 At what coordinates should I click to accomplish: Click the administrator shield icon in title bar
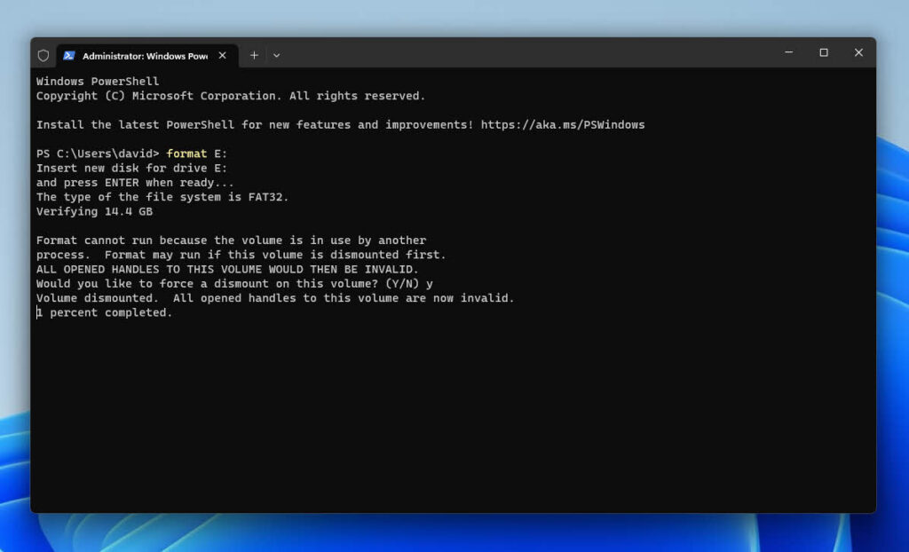pos(43,55)
